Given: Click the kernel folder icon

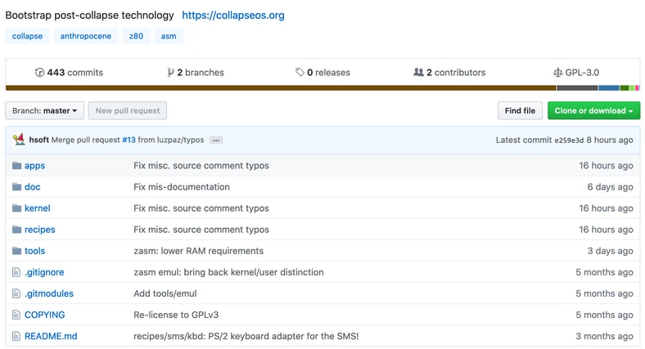Looking at the screenshot, I should pyautogui.click(x=16, y=208).
